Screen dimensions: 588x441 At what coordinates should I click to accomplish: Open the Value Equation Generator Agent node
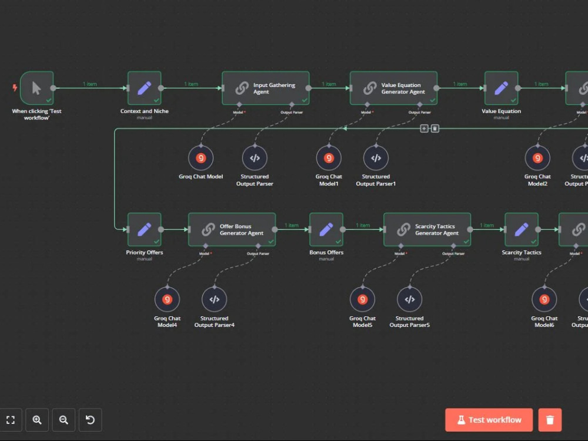(393, 88)
